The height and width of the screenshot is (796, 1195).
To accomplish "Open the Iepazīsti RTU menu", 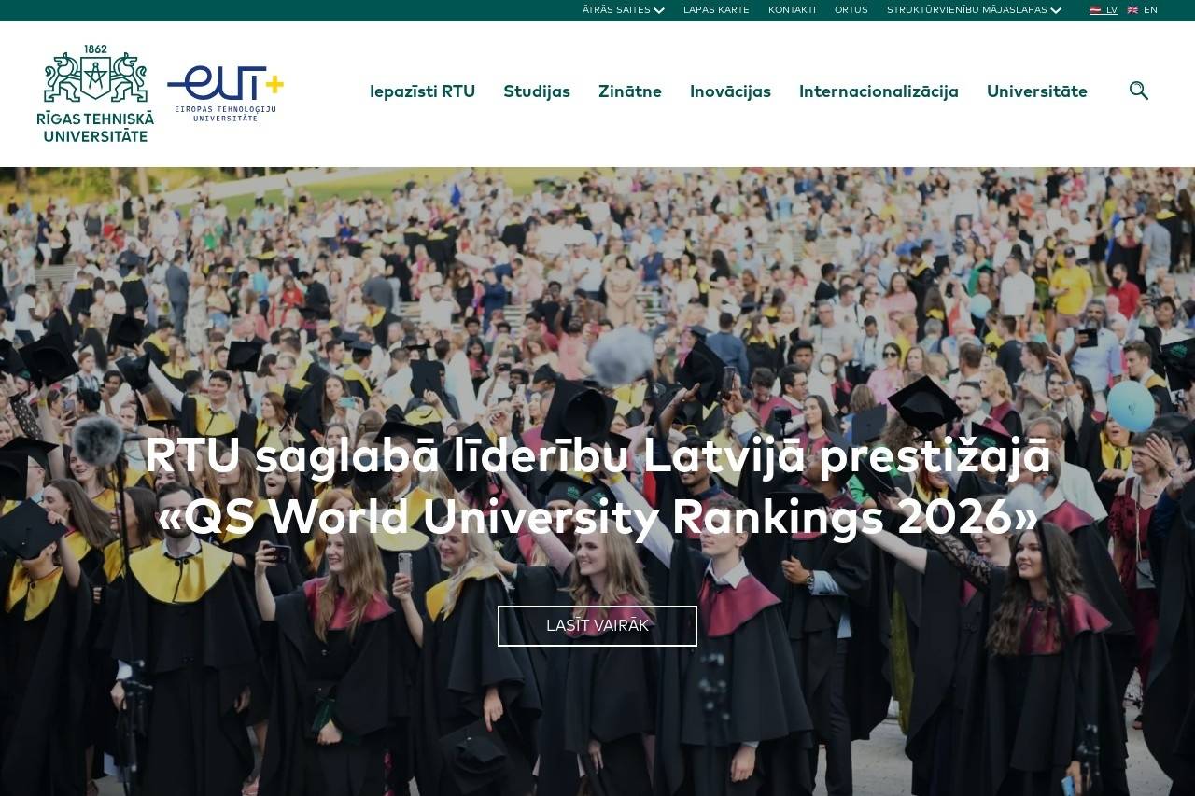I will [422, 91].
